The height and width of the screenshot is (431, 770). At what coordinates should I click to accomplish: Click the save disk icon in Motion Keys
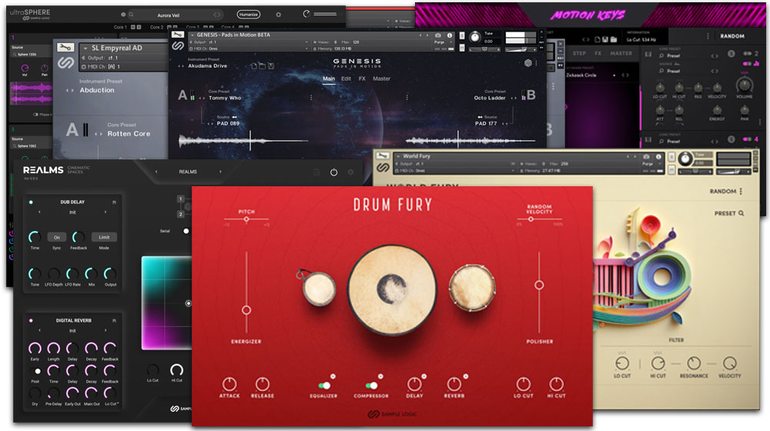coord(605,39)
